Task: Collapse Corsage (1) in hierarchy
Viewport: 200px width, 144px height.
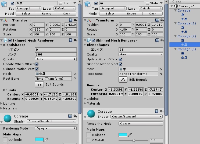Action: (x=176, y=23)
